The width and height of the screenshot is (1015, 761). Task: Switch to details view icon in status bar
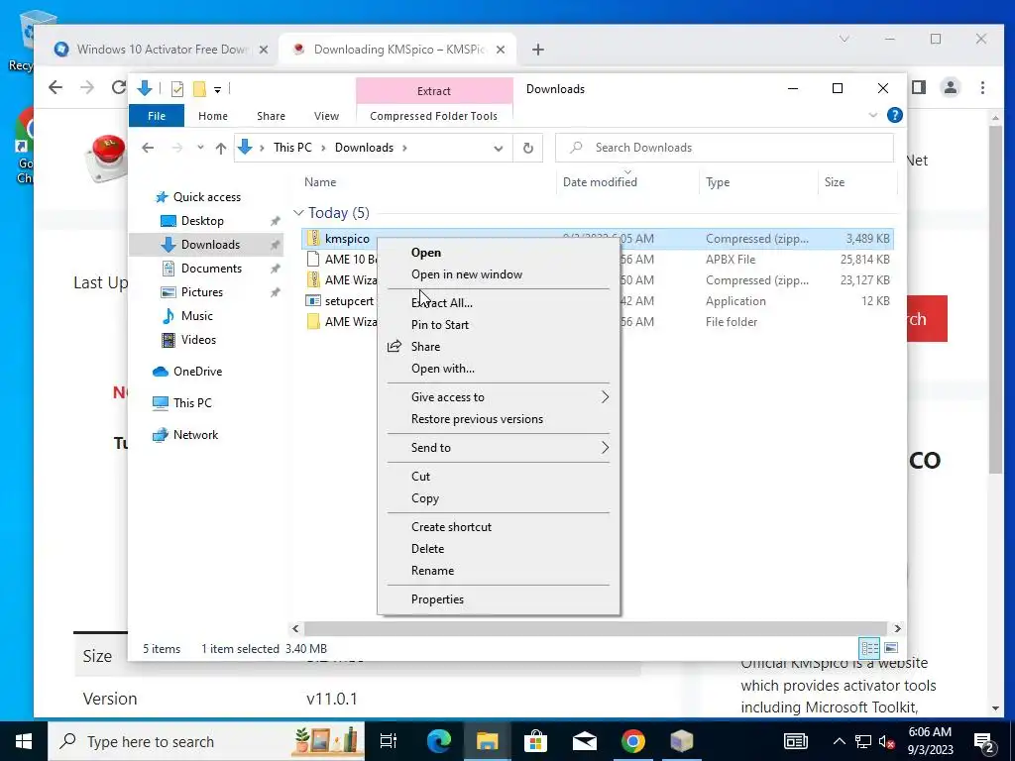click(x=869, y=648)
